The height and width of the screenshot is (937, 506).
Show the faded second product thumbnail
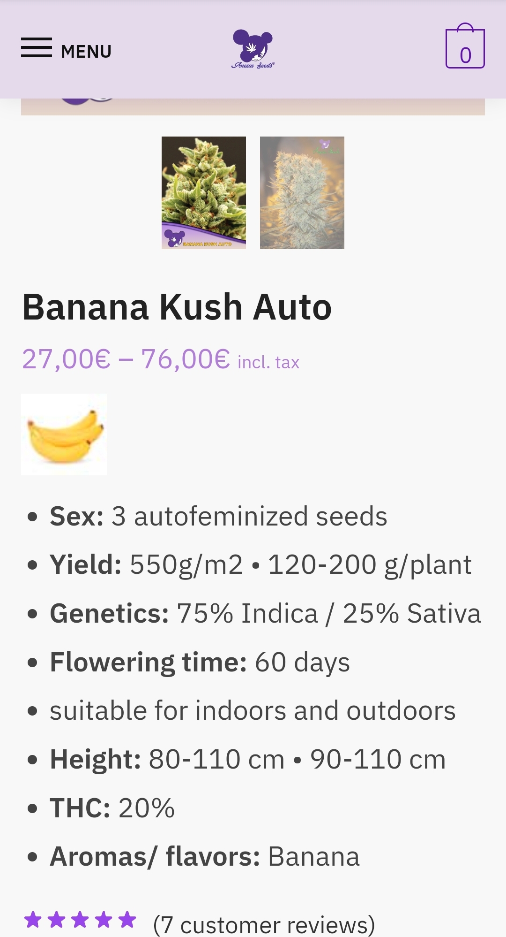302,193
